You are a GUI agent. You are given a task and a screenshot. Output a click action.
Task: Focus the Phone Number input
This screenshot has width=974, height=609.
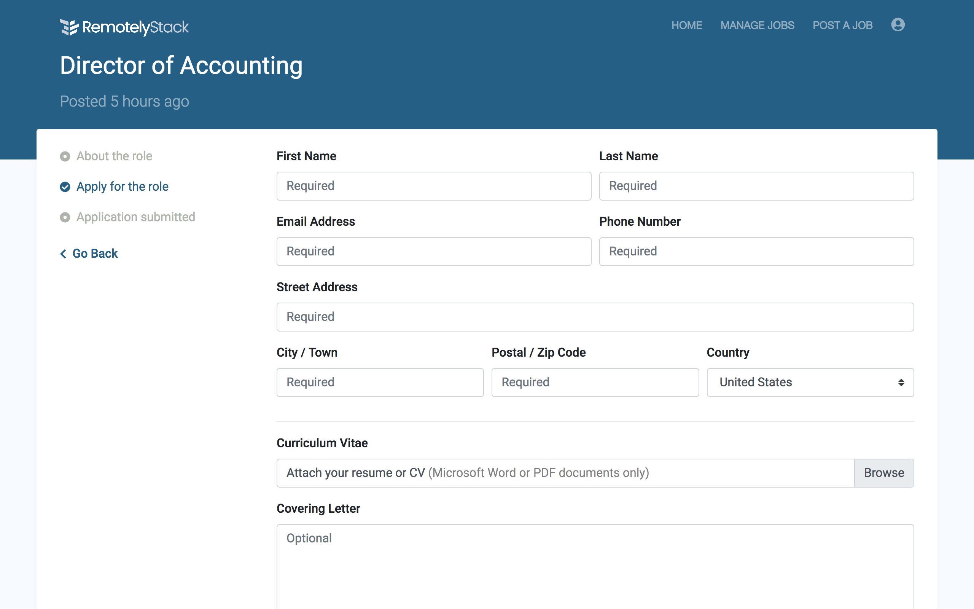(756, 251)
